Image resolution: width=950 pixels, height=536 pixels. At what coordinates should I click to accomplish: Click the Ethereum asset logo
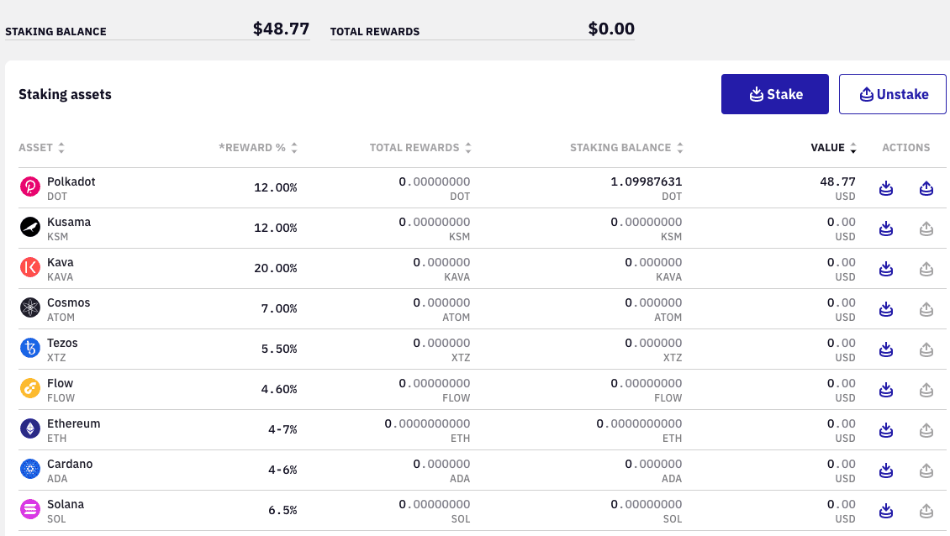click(30, 428)
